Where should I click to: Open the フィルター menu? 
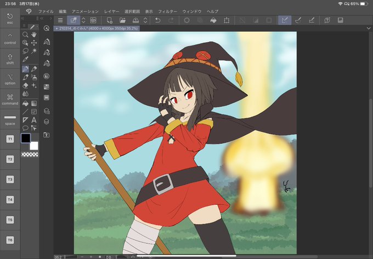pyautogui.click(x=168, y=11)
